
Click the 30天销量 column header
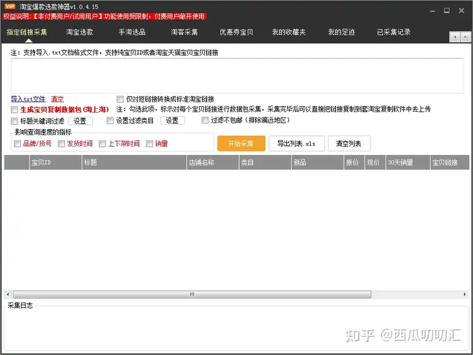pos(408,163)
